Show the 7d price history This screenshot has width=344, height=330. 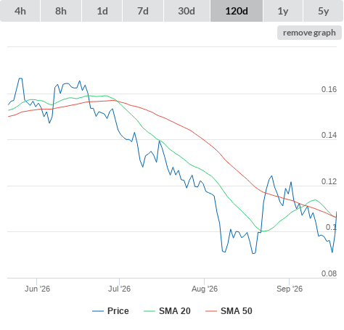point(143,11)
